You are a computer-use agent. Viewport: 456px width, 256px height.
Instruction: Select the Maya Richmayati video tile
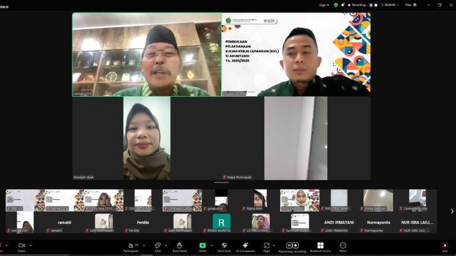pos(296,139)
